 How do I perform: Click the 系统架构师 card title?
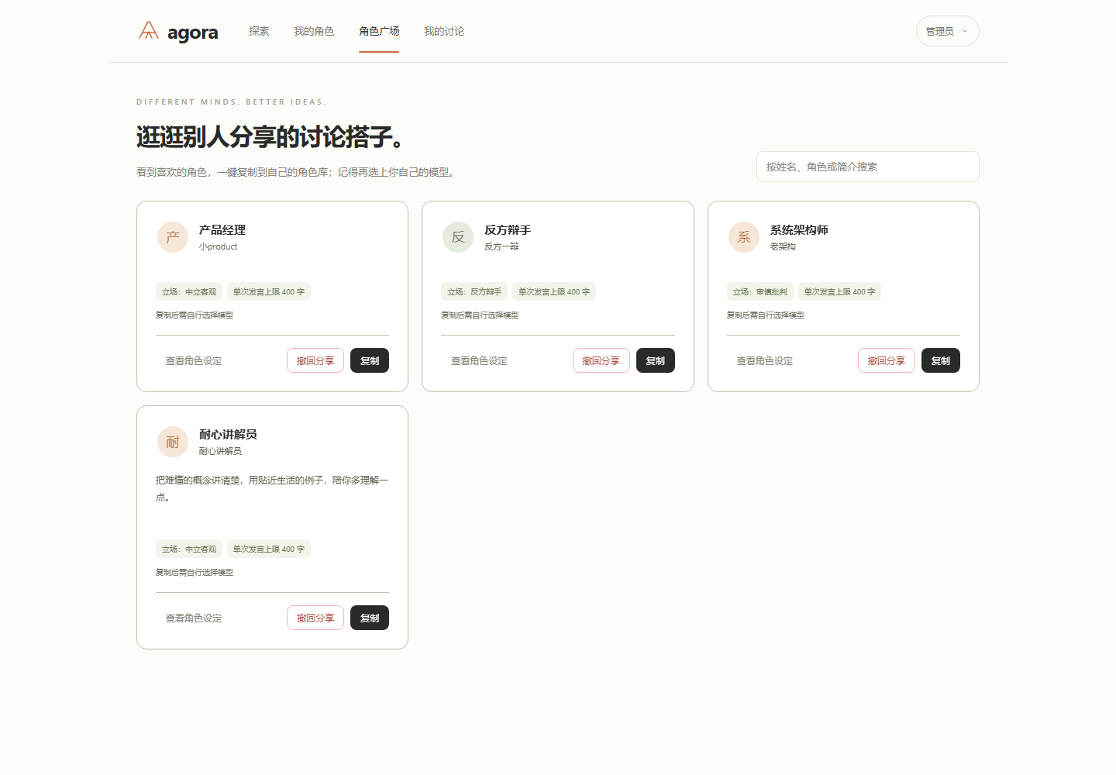click(799, 230)
